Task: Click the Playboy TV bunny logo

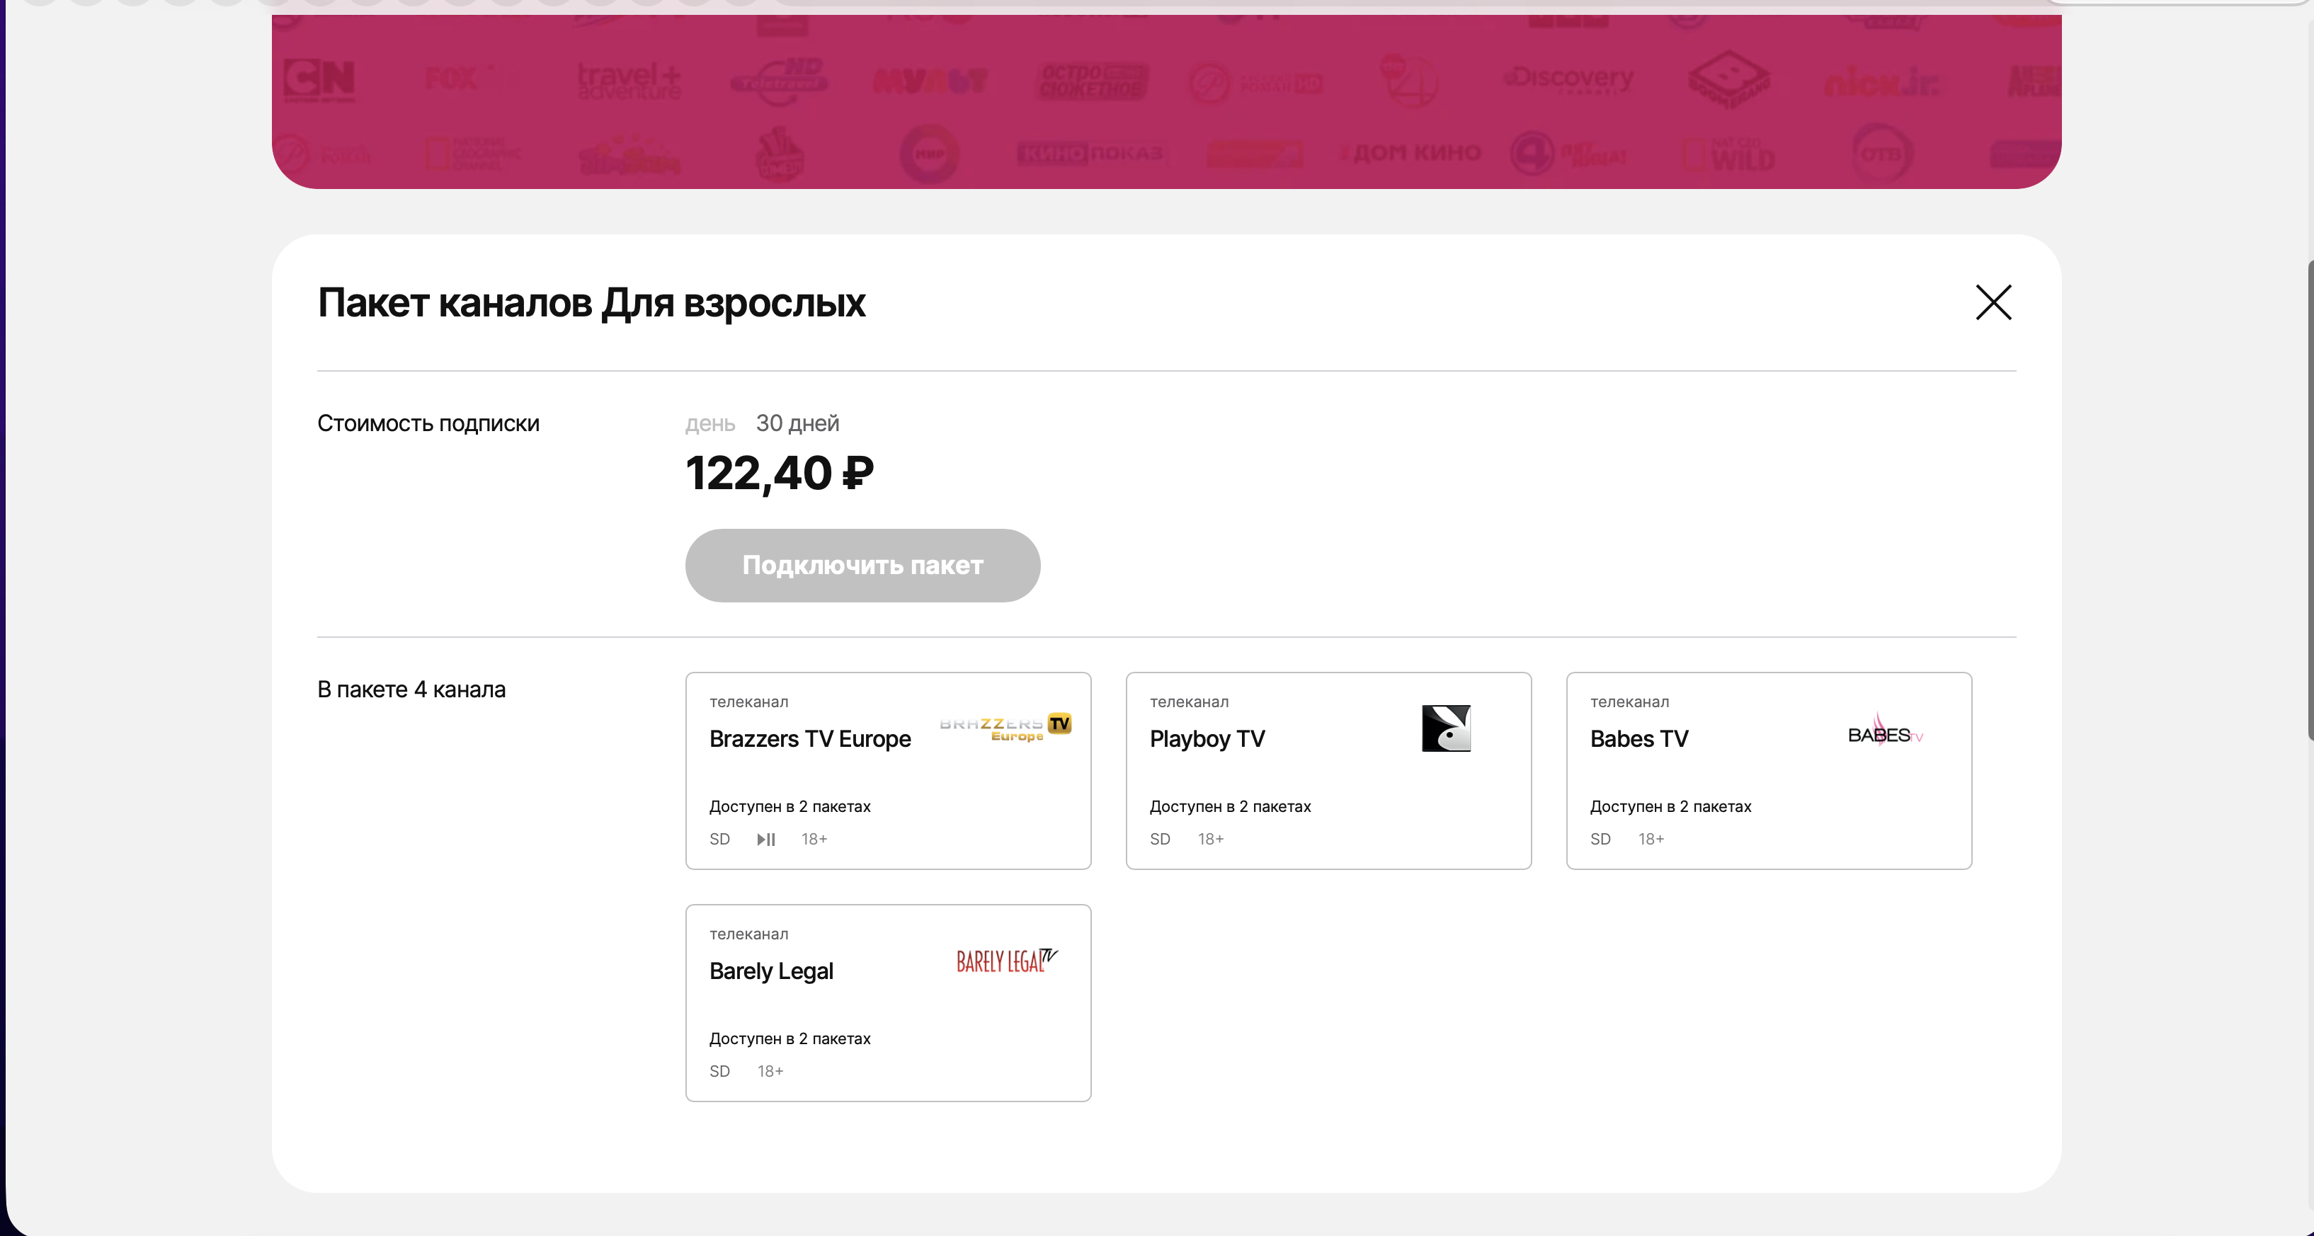Action: click(x=1446, y=728)
